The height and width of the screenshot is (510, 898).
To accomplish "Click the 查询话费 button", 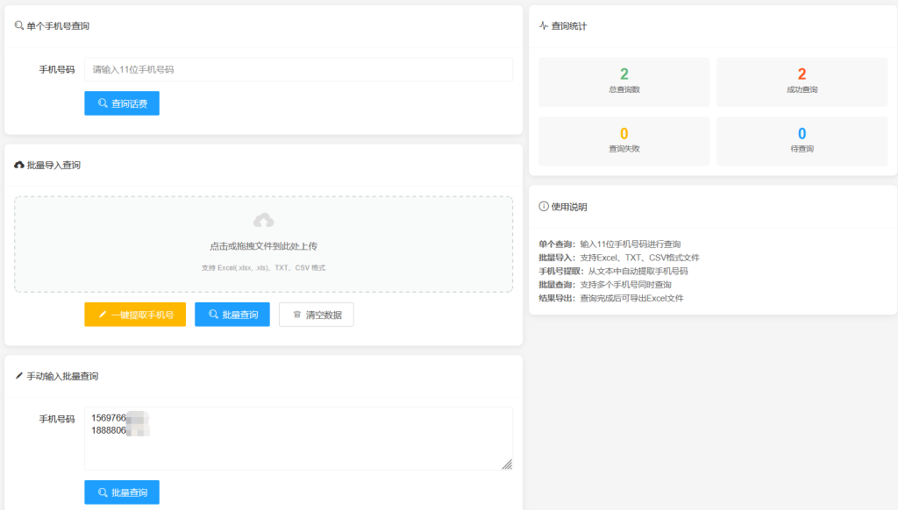I will (x=122, y=103).
